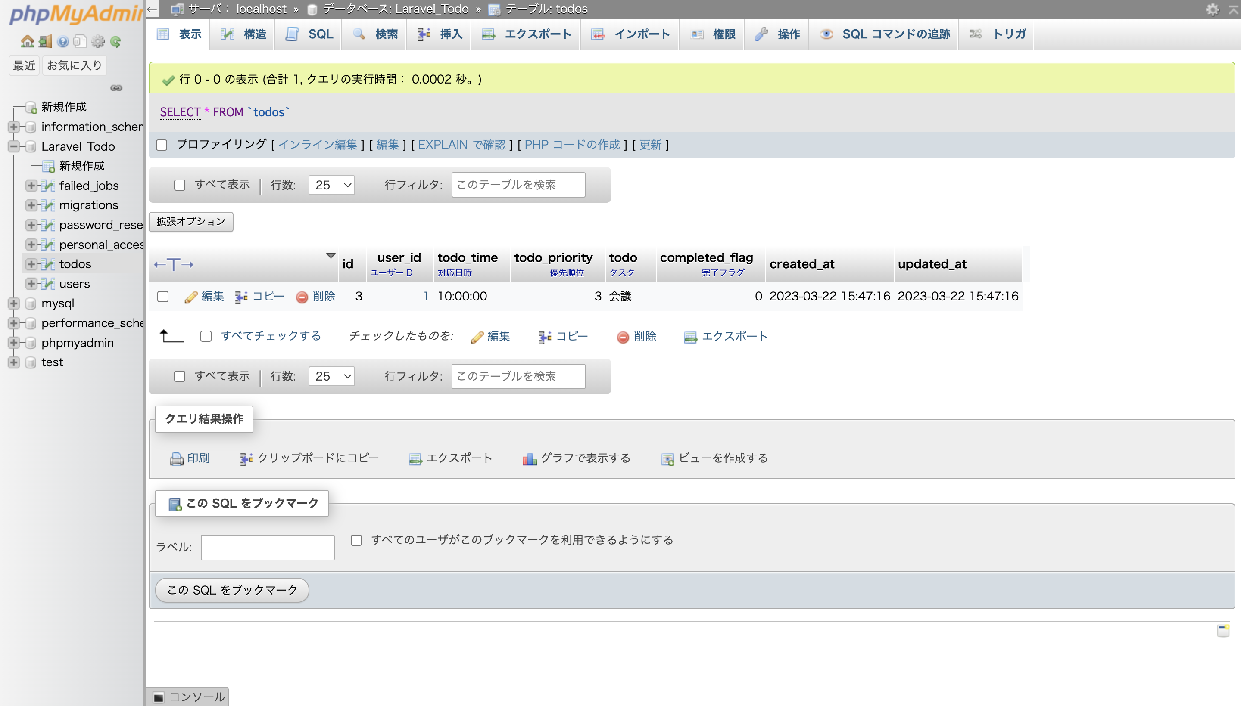Expand the information_schema database node
1241x706 pixels.
14,127
